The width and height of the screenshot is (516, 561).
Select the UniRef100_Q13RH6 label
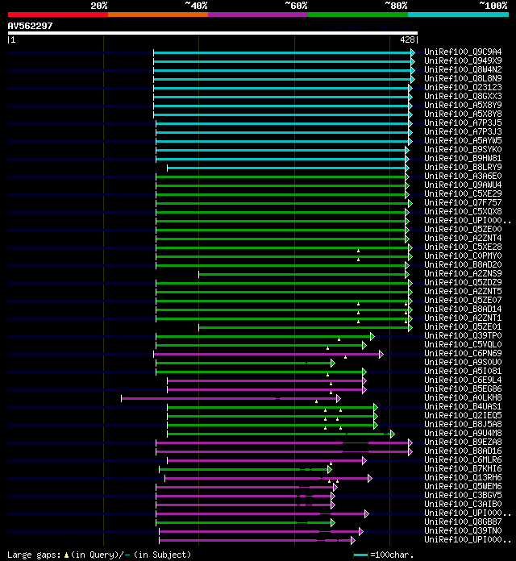coord(463,477)
